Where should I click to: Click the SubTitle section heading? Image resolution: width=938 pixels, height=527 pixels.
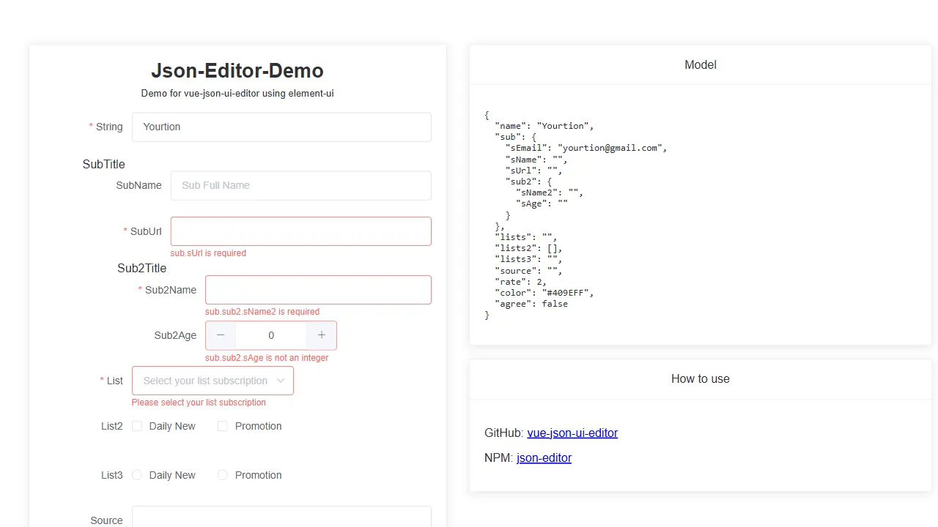tap(104, 164)
